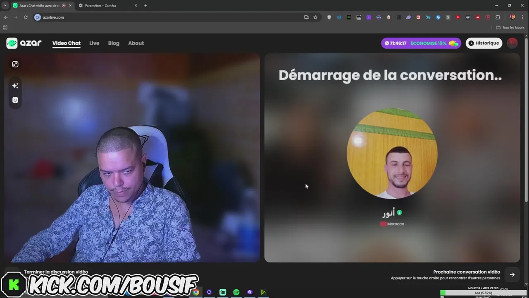Bookmark this page with the star icon
This screenshot has height=298, width=529.
tap(315, 17)
